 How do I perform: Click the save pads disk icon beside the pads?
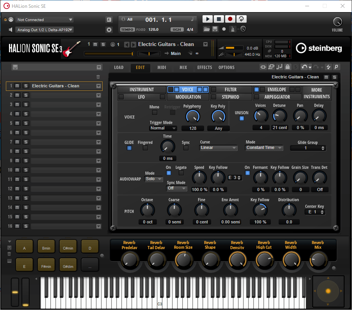(x=9, y=248)
